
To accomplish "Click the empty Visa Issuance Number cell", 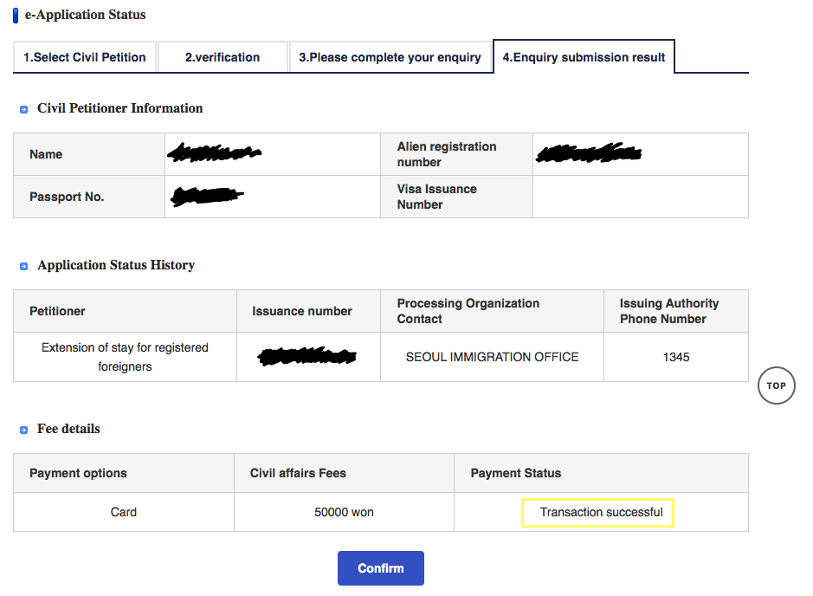I will pos(640,197).
